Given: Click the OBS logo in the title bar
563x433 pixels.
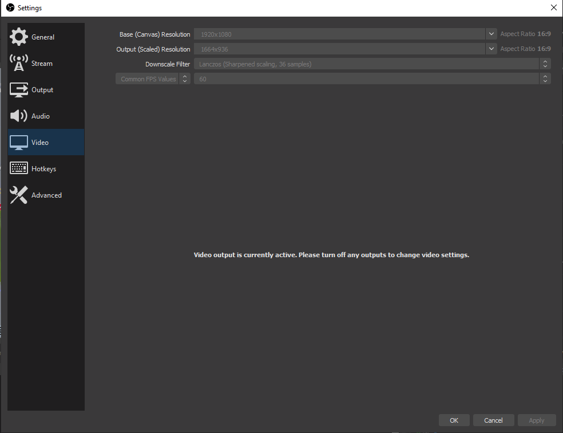Looking at the screenshot, I should (9, 7).
